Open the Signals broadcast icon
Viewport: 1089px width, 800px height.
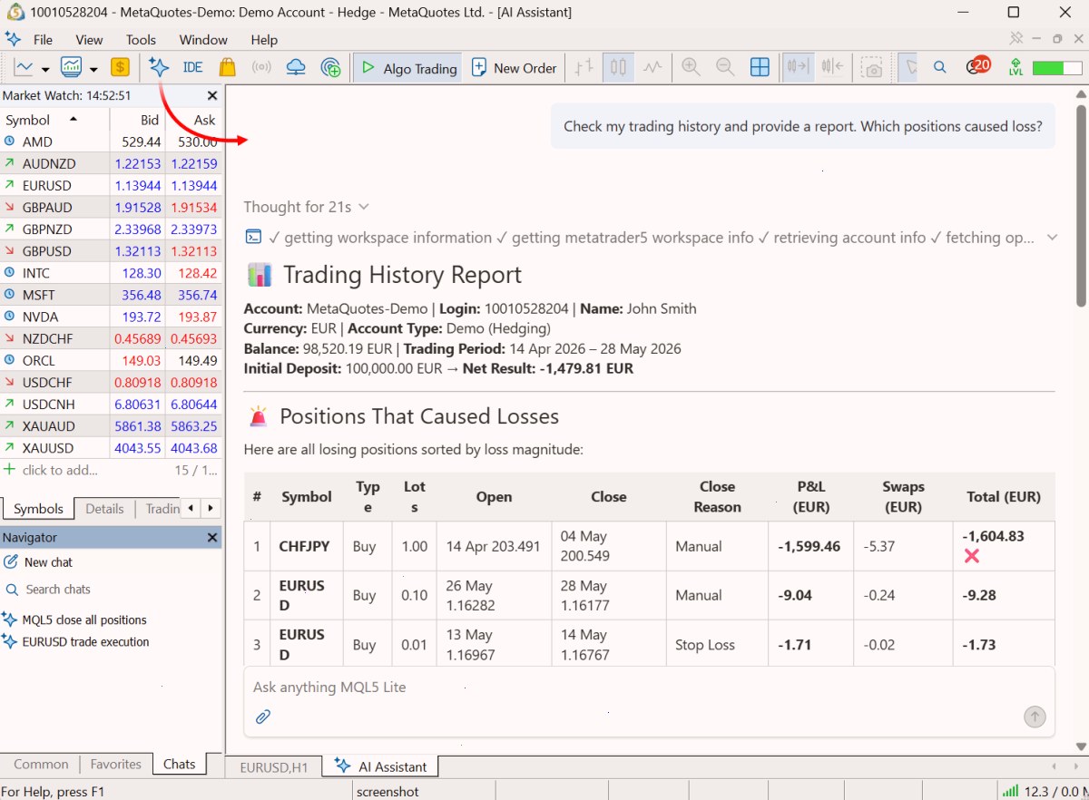click(x=261, y=67)
